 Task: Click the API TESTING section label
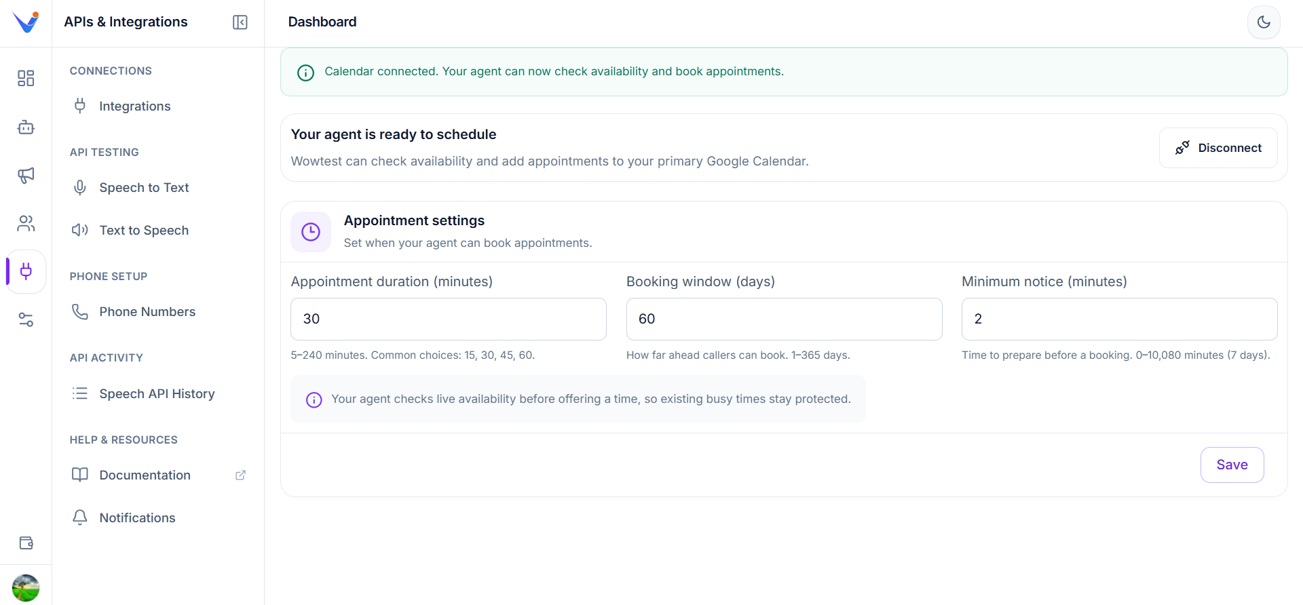point(104,152)
